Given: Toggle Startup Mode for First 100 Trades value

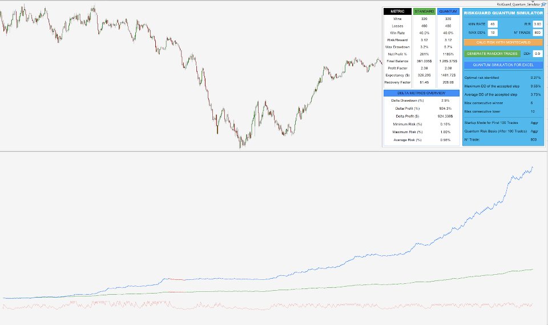Looking at the screenshot, I should pos(534,123).
